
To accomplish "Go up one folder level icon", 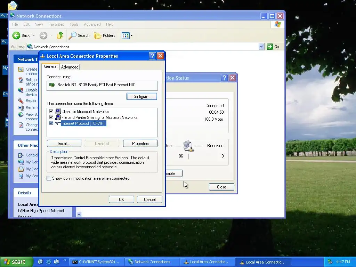I will point(60,35).
